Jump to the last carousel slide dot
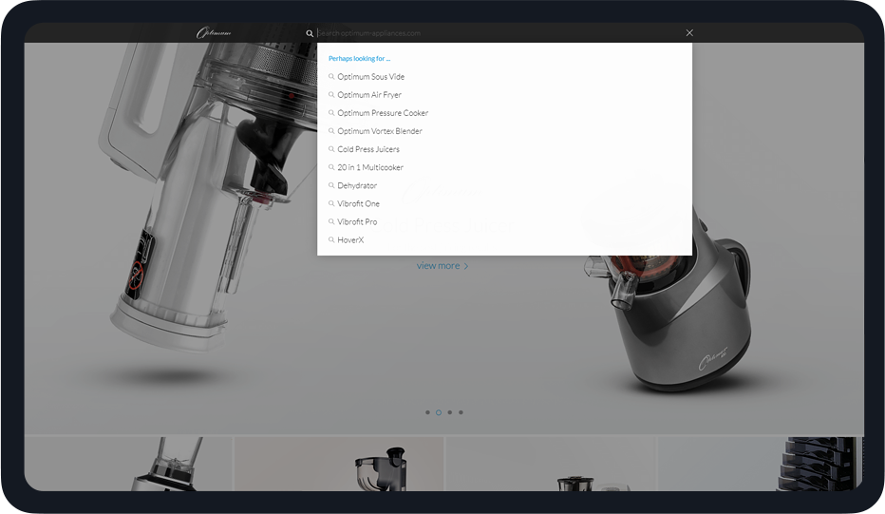Screen dimensions: 885x514 (x=461, y=412)
